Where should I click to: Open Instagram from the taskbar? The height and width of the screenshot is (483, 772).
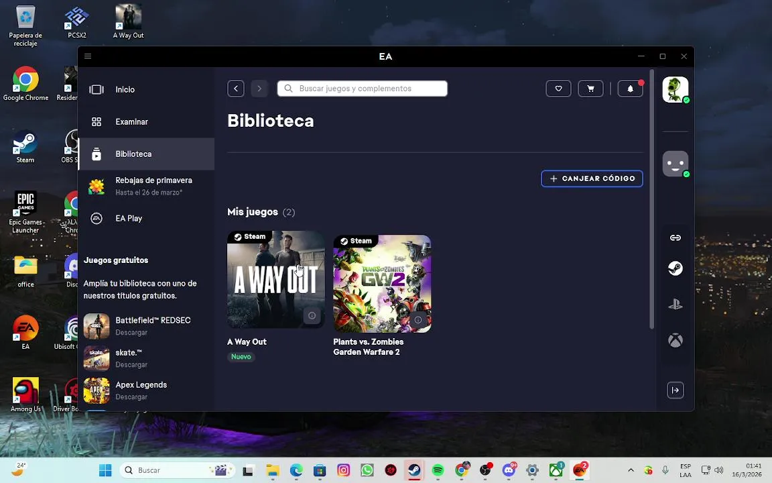pos(343,470)
